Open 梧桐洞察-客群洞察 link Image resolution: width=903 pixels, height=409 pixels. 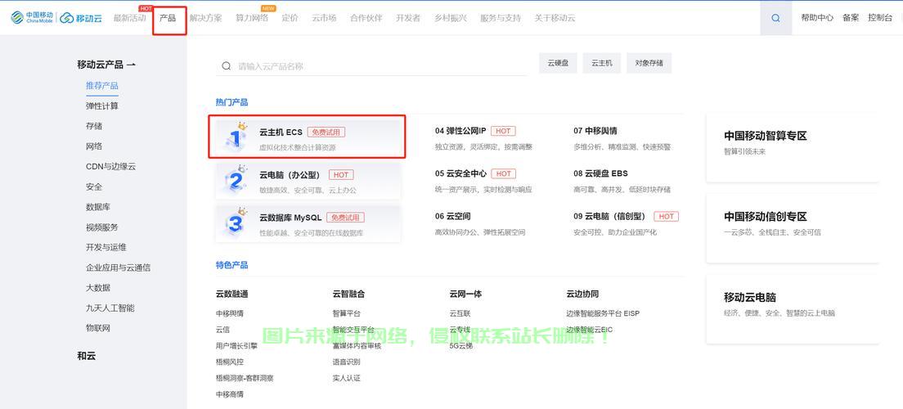point(245,378)
